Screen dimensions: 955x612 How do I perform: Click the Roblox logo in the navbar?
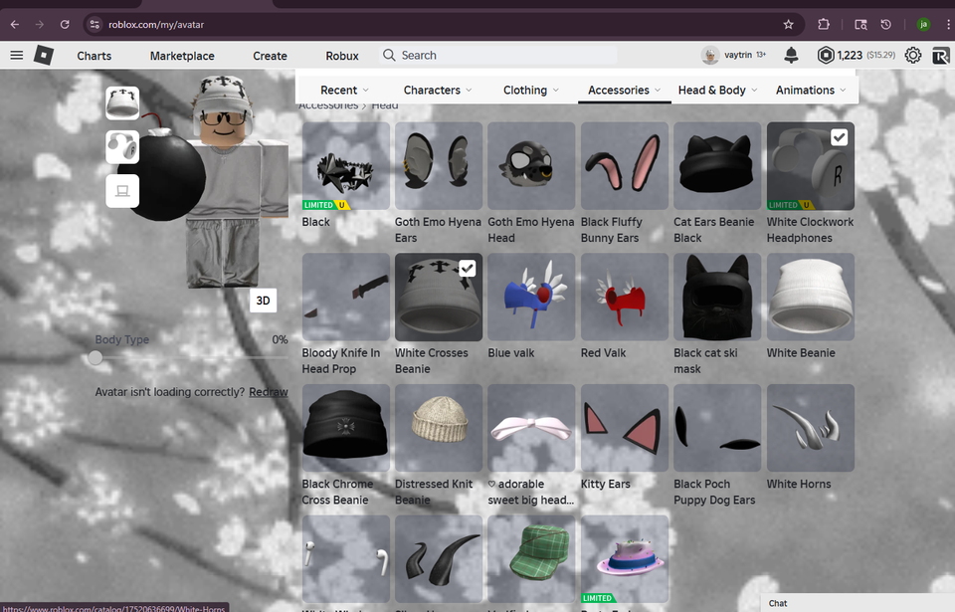(44, 56)
